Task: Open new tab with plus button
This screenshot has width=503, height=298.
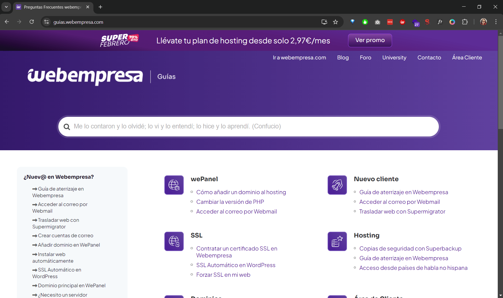Action: (100, 7)
